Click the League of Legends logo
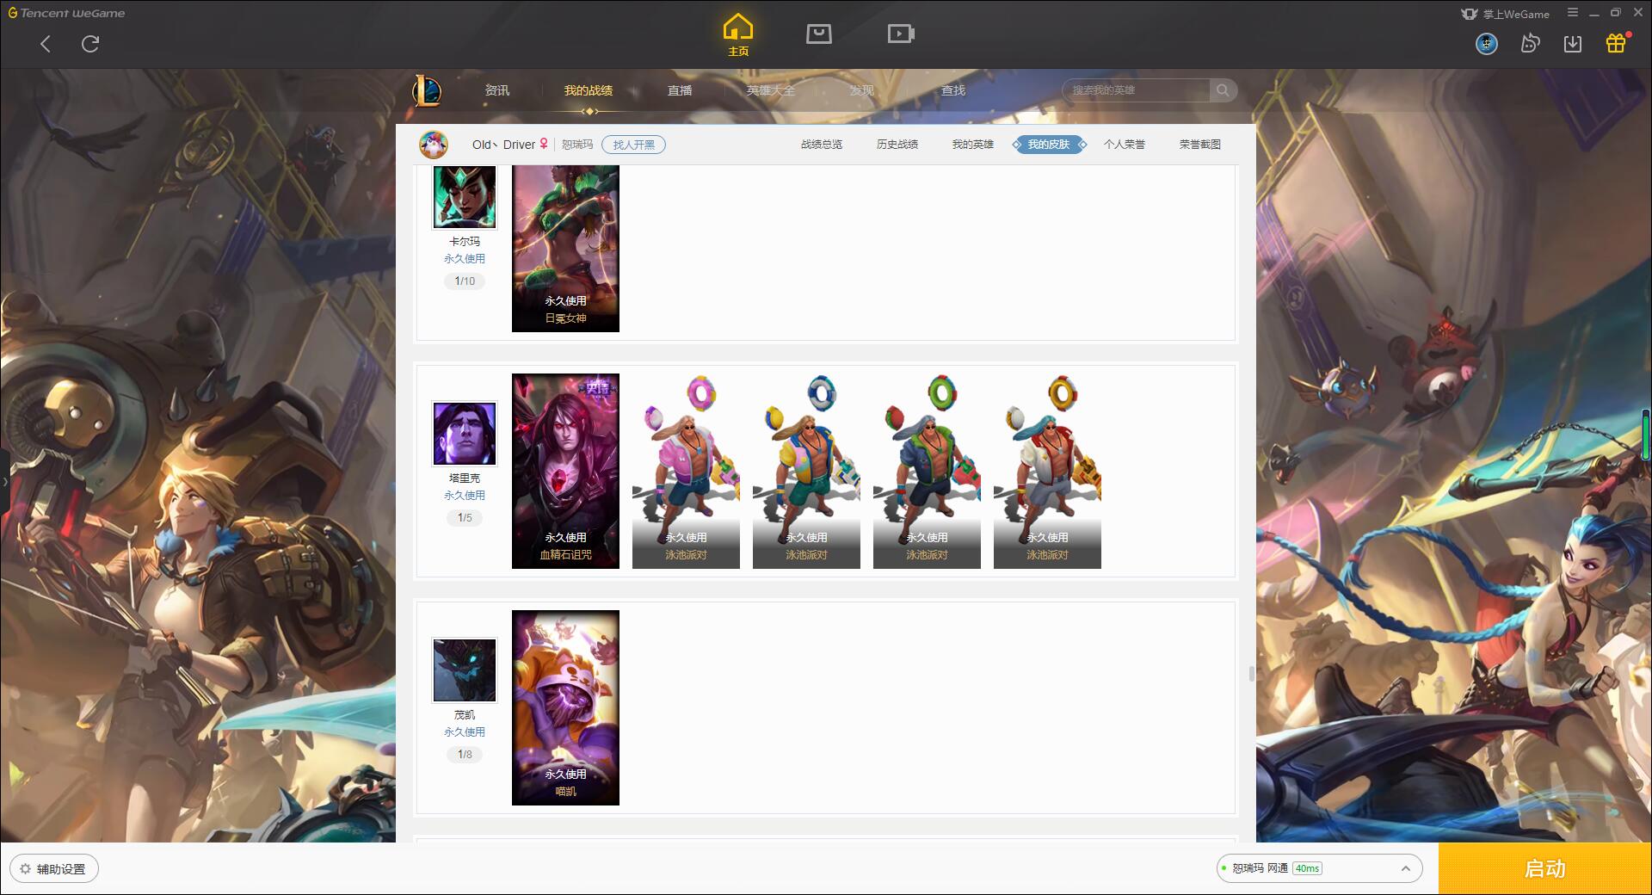The height and width of the screenshot is (895, 1652). (428, 90)
